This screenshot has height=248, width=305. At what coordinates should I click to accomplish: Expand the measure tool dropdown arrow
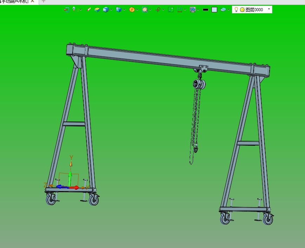pos(185,10)
